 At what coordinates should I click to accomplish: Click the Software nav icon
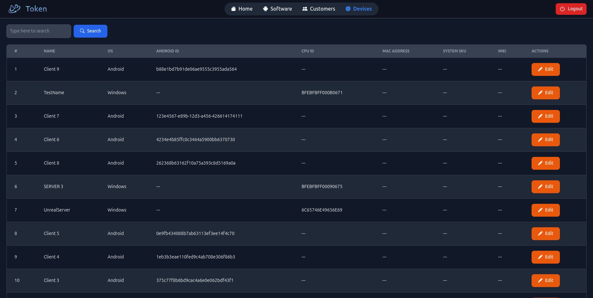(265, 9)
